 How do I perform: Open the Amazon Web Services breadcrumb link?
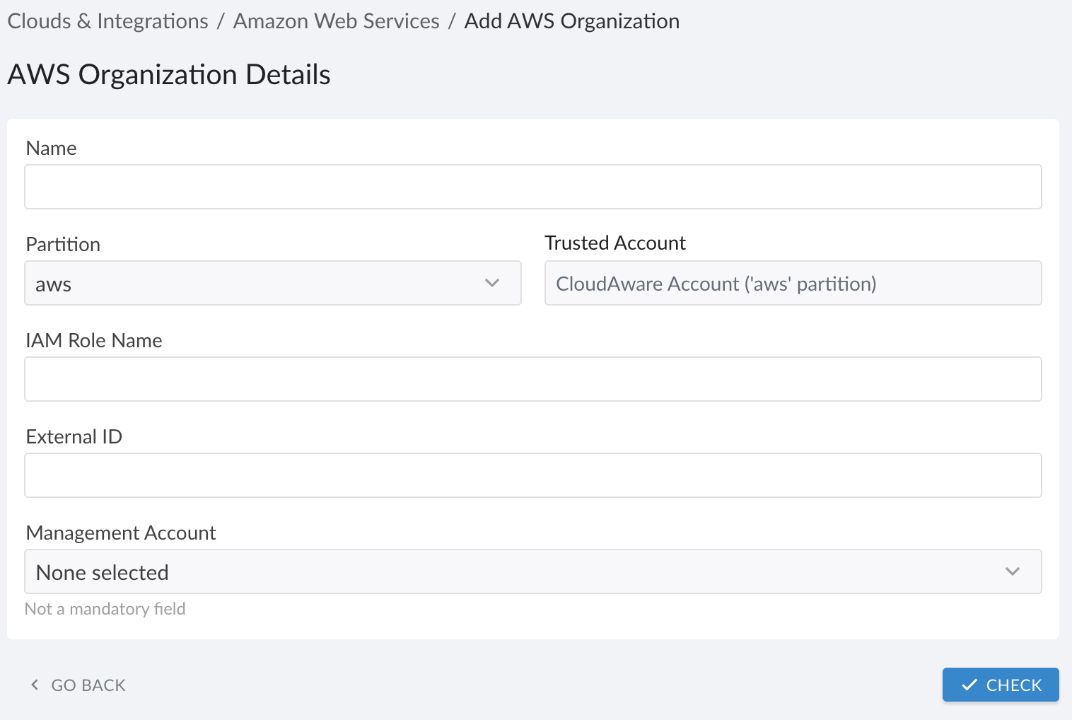[x=336, y=21]
